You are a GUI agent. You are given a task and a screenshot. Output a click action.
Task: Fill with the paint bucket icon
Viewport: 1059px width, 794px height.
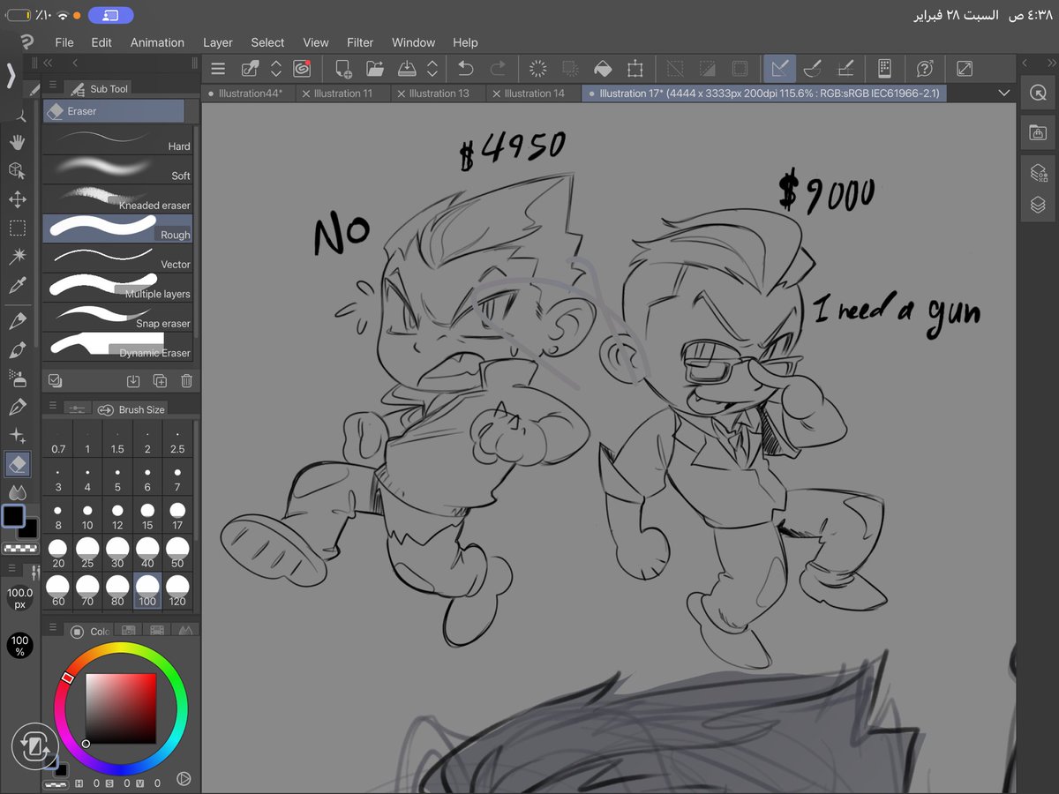tap(603, 68)
